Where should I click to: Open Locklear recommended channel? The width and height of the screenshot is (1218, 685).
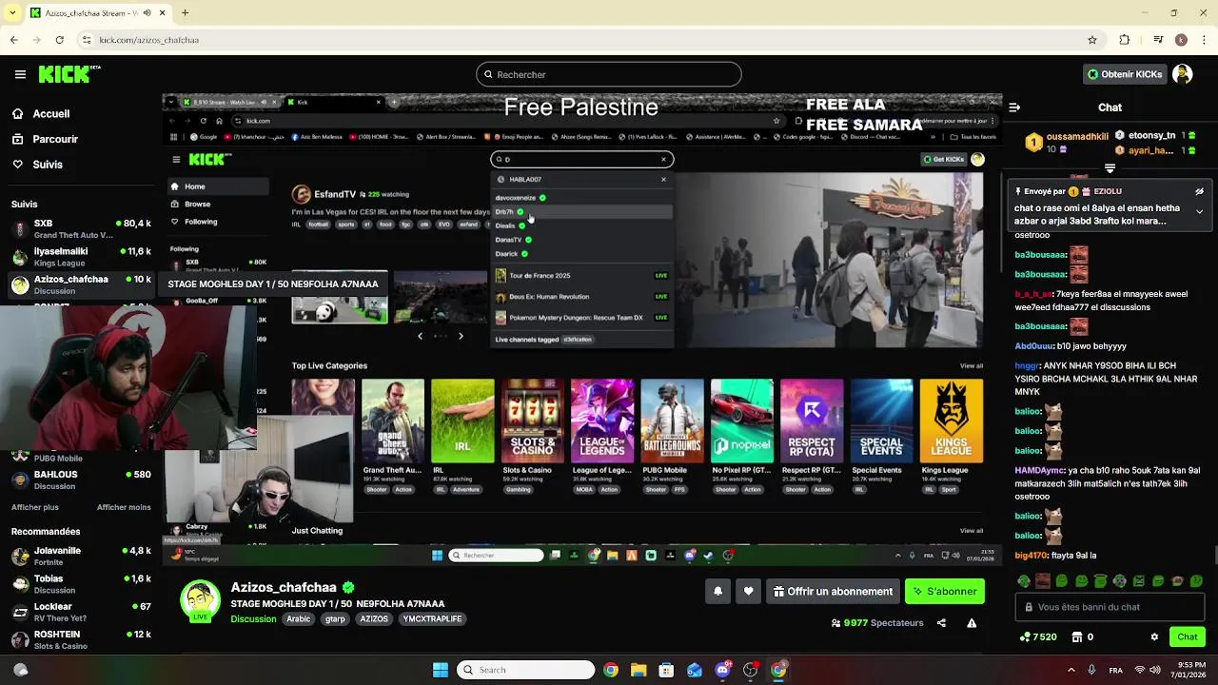click(x=81, y=612)
